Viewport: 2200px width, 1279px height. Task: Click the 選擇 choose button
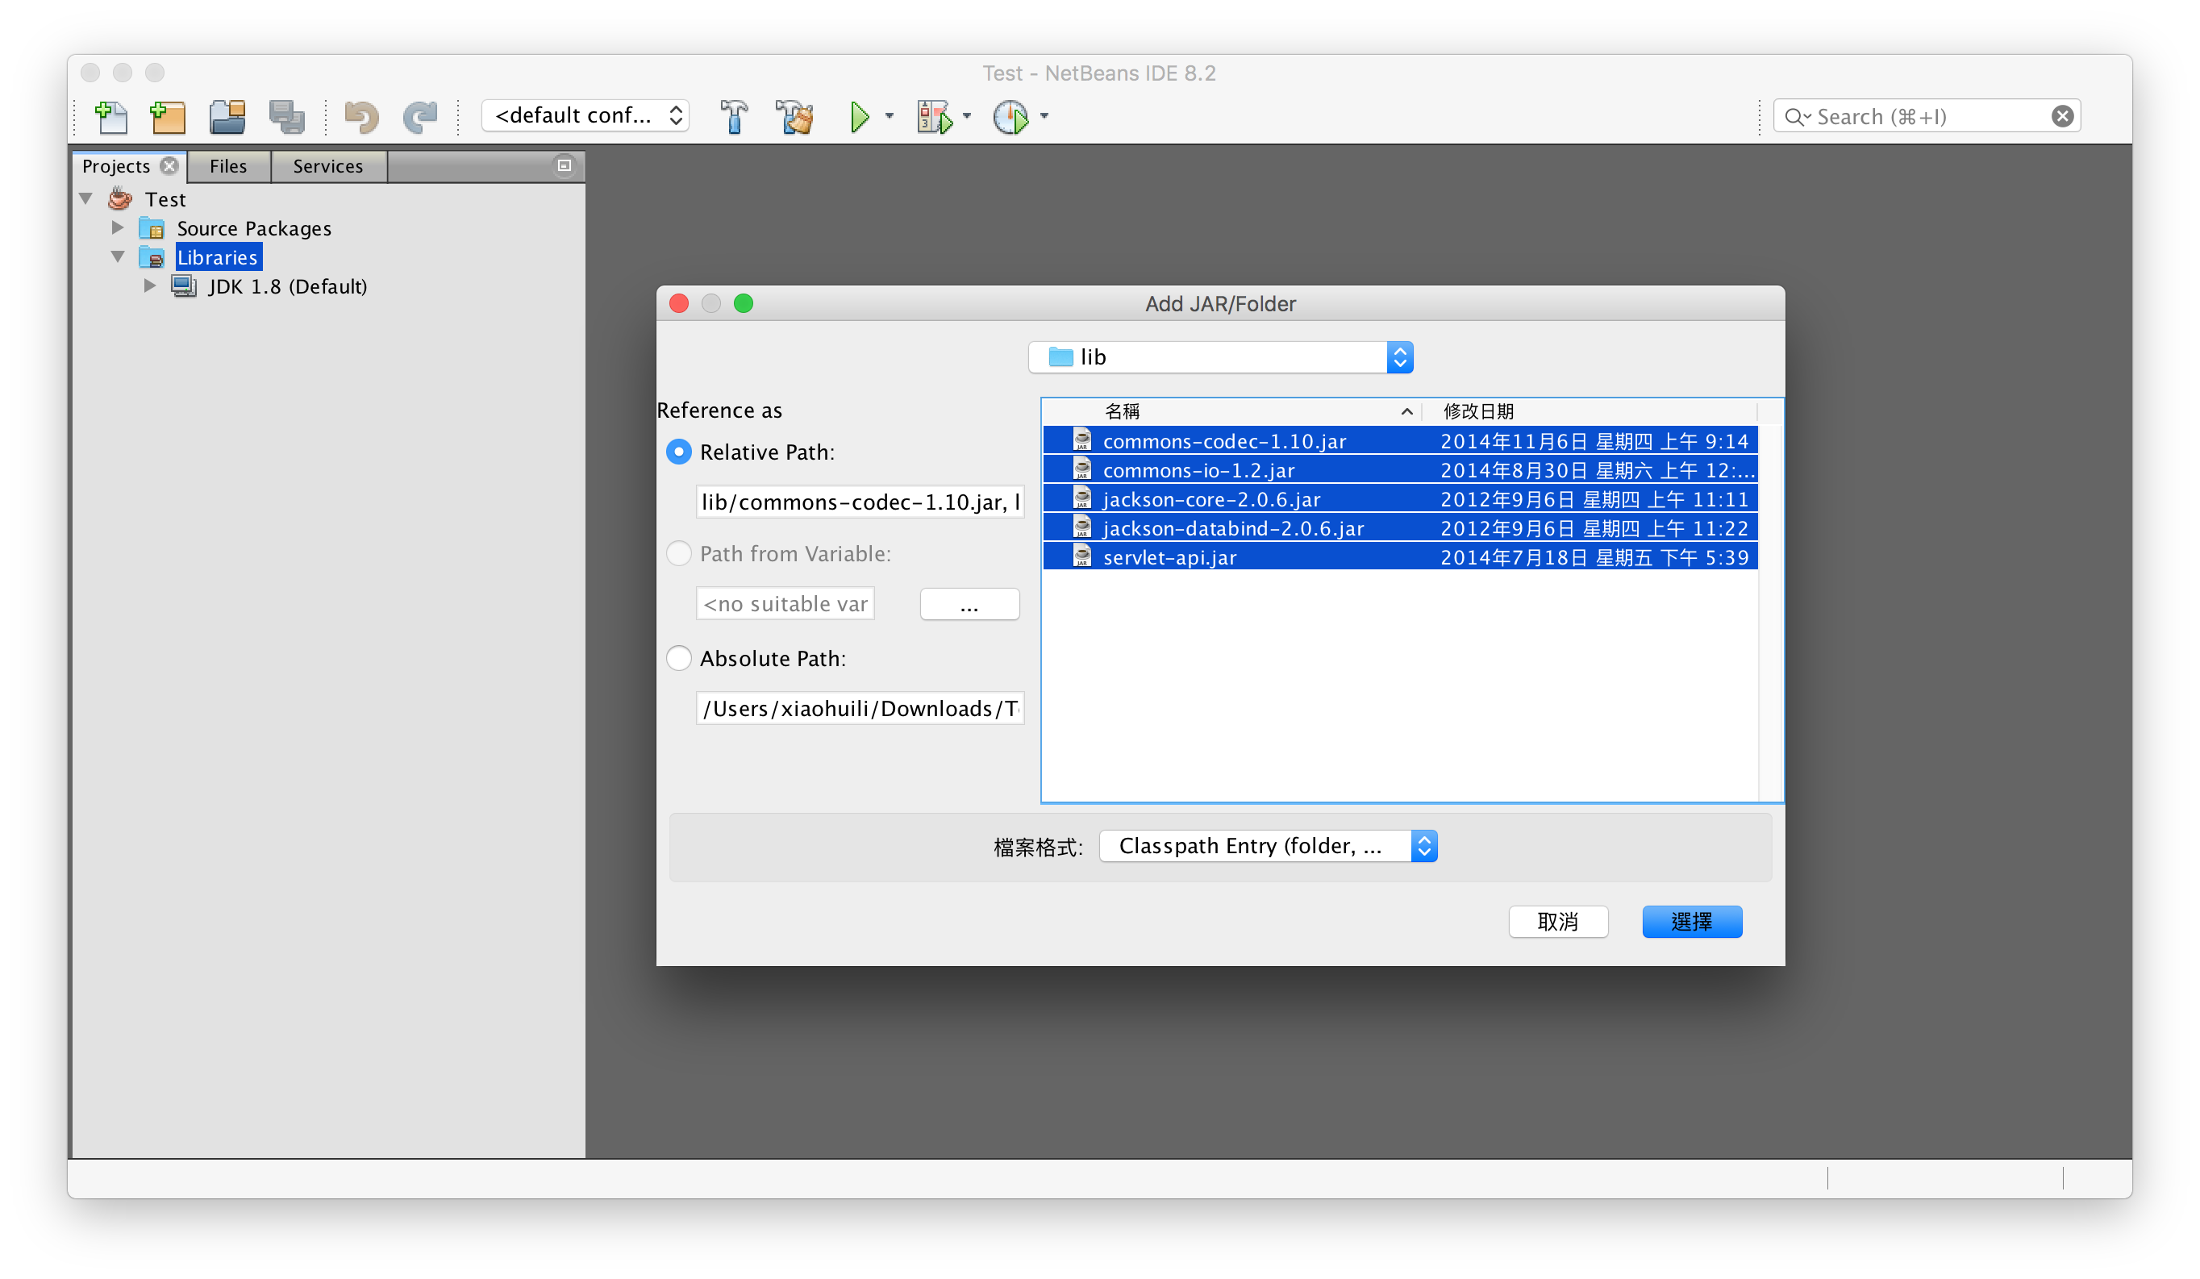(x=1692, y=922)
